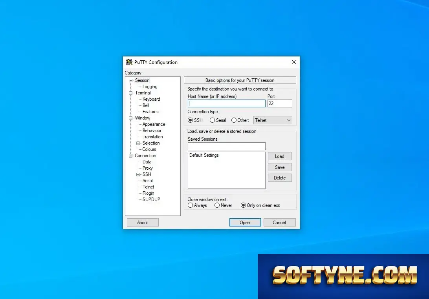Collapse the Connection tree node
This screenshot has height=299, width=429.
(130, 156)
